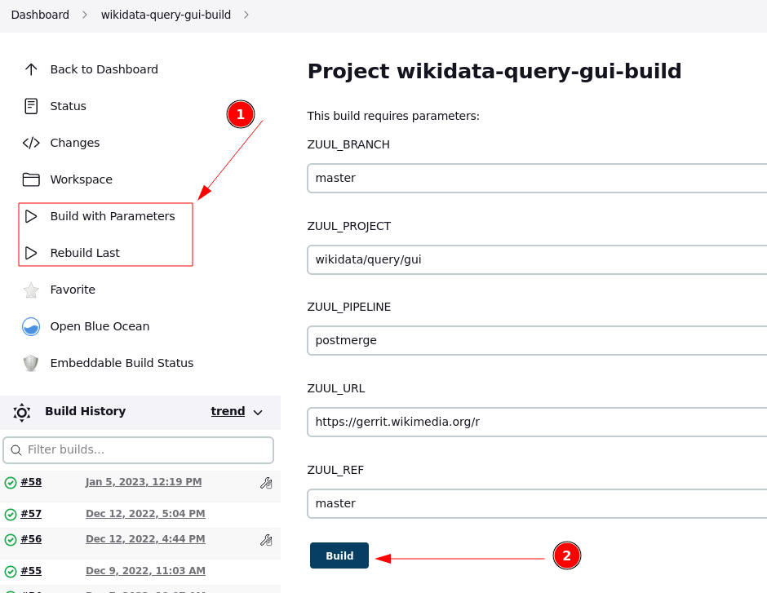
Task: Click the Rebuild Last play icon
Action: click(31, 253)
